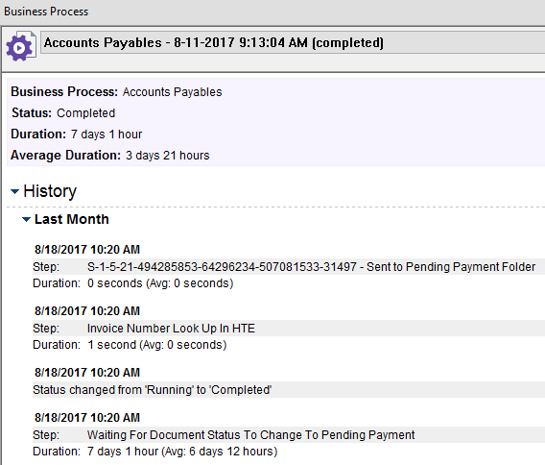Viewport: 545px width, 465px height.
Task: Collapse the Last Month group arrow
Action: [x=26, y=219]
